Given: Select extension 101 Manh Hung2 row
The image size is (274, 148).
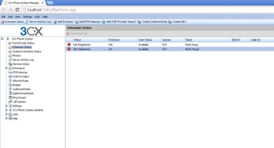Looking at the screenshot, I should click(170, 49).
